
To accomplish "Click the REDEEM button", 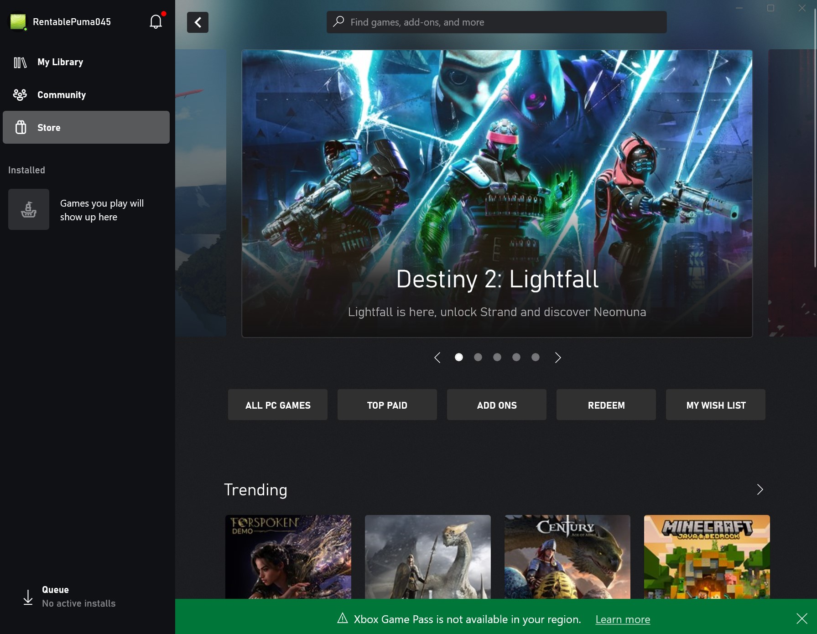I will [x=606, y=405].
